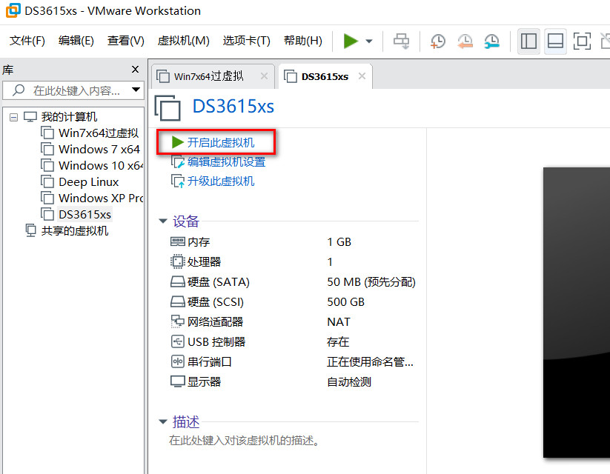Image resolution: width=610 pixels, height=474 pixels.
Task: Open the snapshot manager icon
Action: click(491, 41)
